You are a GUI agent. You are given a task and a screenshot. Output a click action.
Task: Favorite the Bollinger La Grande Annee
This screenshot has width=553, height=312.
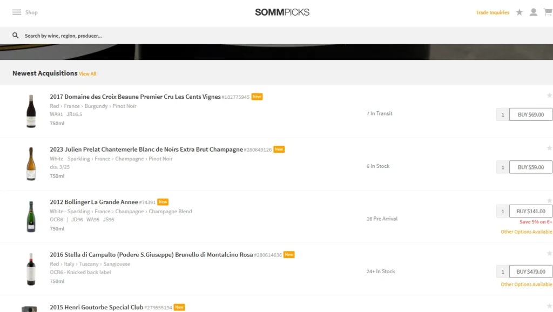(x=549, y=201)
